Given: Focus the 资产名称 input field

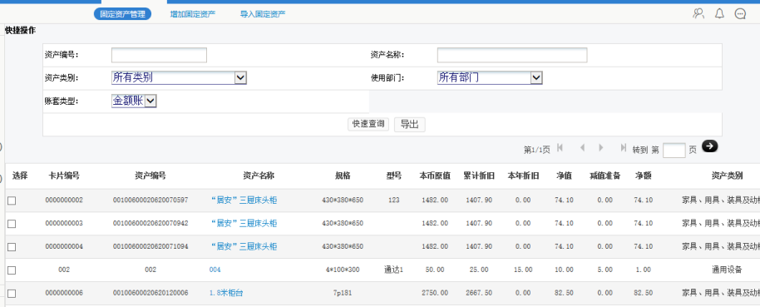Looking at the screenshot, I should (x=512, y=55).
